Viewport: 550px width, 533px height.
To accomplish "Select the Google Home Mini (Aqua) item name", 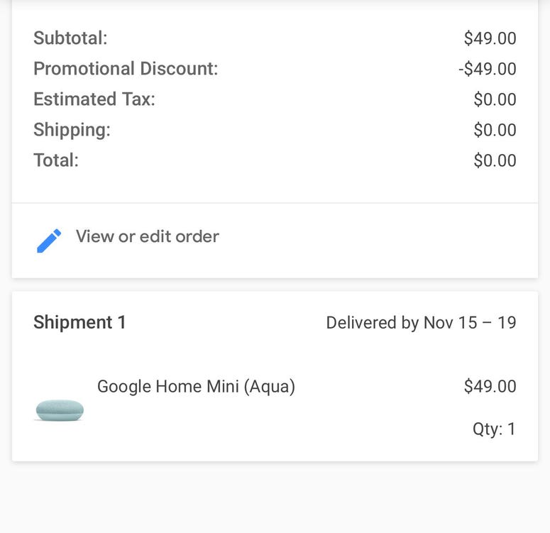I will tap(196, 387).
